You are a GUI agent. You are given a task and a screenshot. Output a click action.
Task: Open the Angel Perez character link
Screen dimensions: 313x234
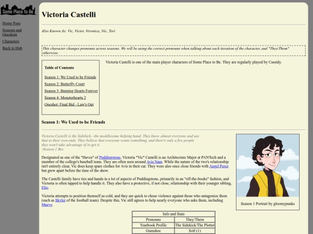(219, 166)
